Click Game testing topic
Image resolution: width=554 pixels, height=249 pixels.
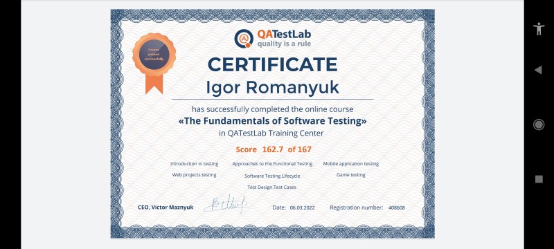pos(351,174)
